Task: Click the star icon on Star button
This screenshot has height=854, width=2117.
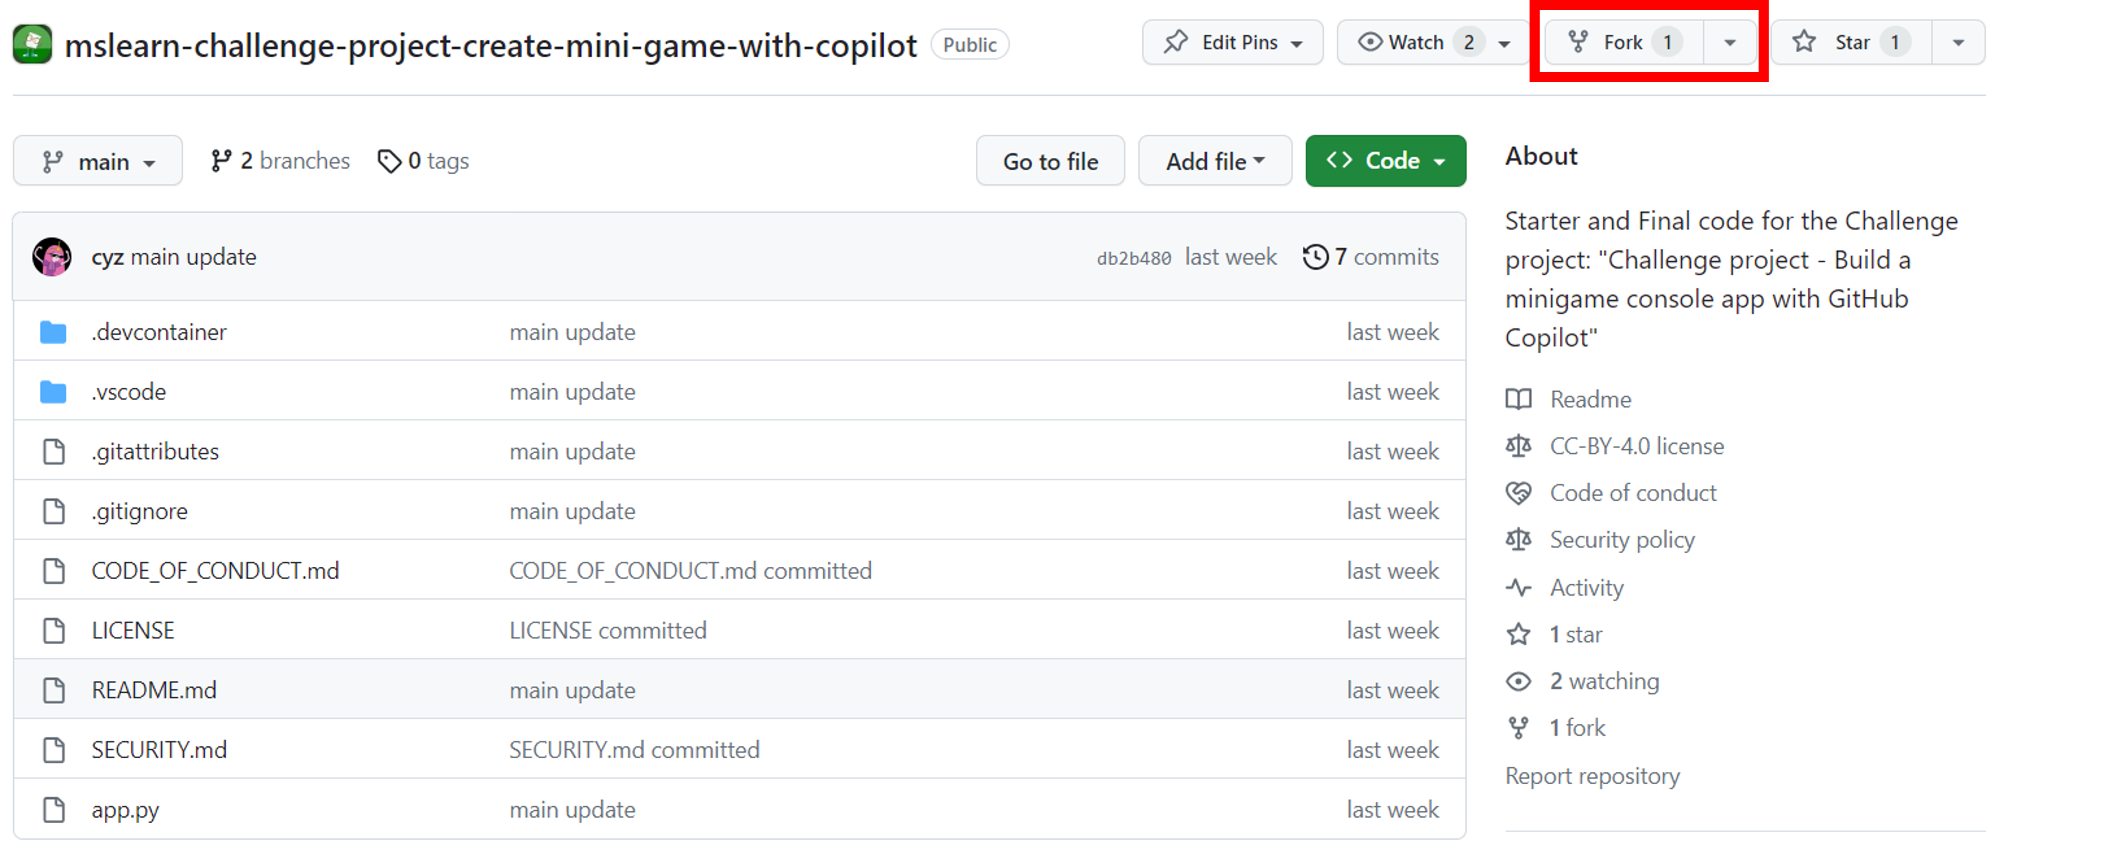Action: point(1803,42)
